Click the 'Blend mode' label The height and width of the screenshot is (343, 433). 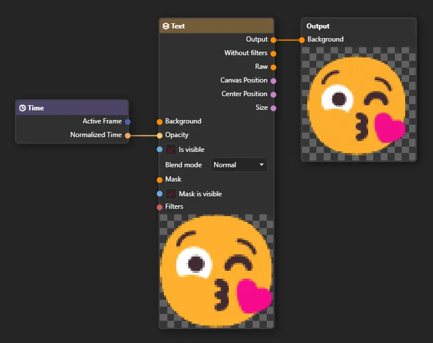[x=183, y=165]
